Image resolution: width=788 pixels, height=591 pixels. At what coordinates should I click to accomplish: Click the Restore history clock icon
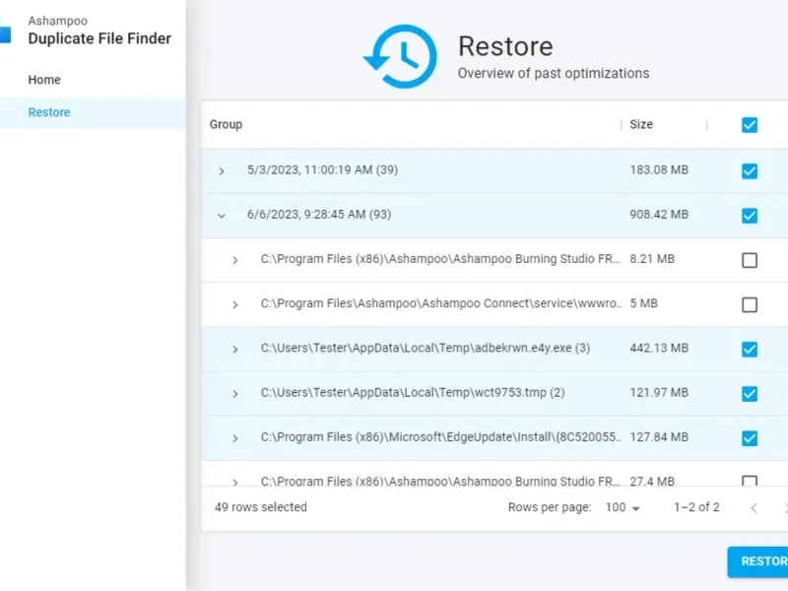coord(400,57)
